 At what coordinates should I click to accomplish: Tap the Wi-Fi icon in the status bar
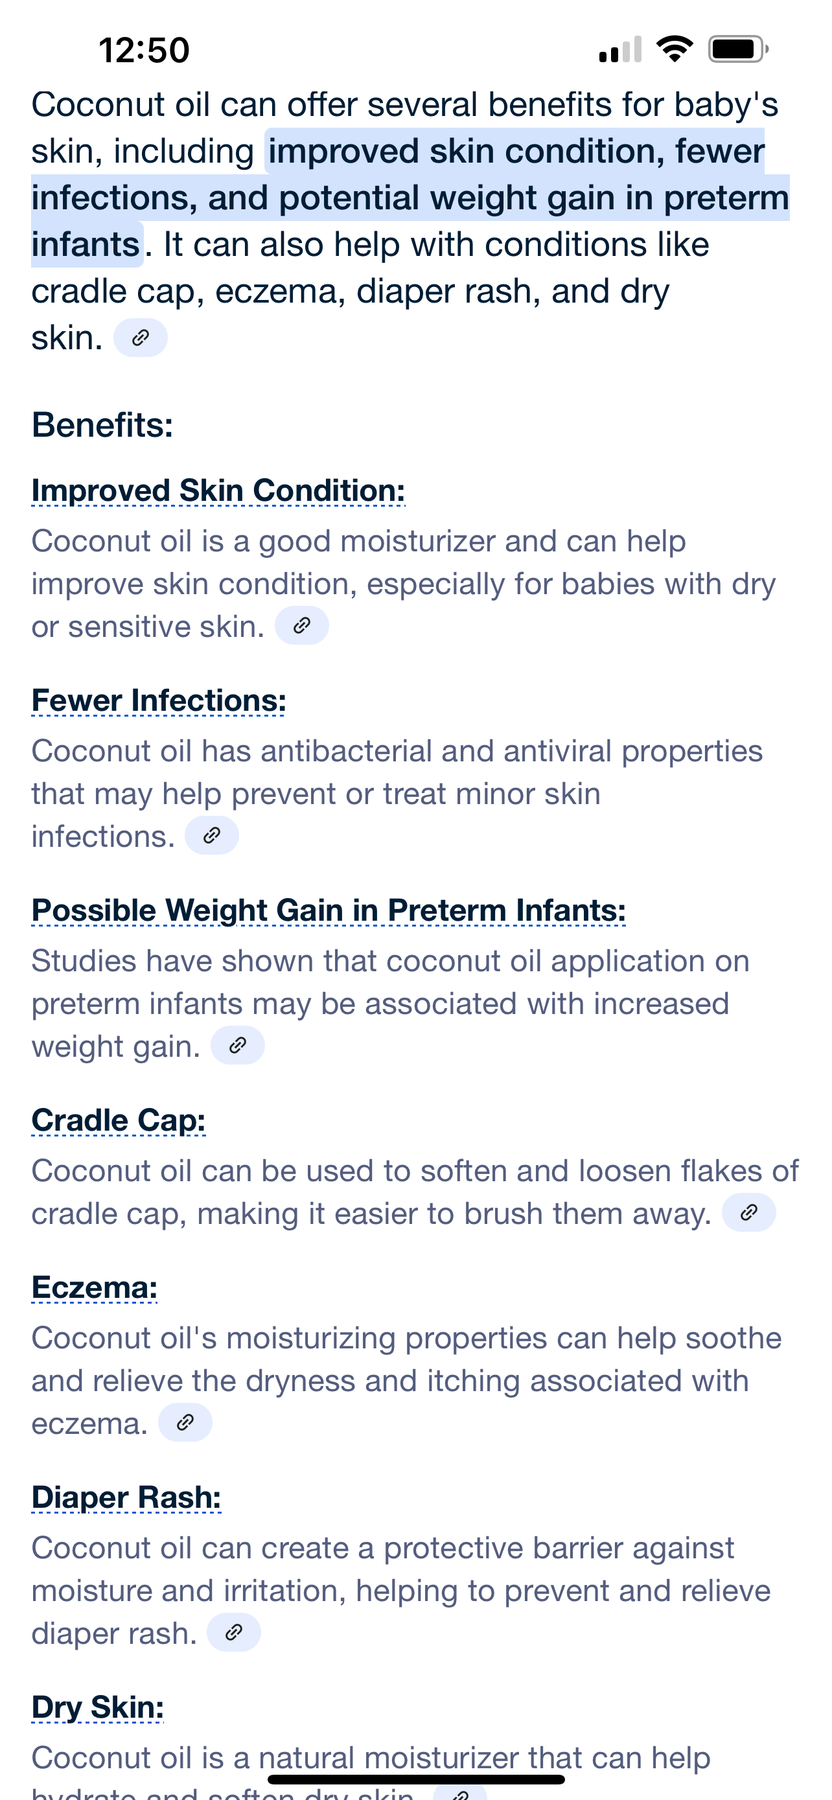[x=675, y=49]
